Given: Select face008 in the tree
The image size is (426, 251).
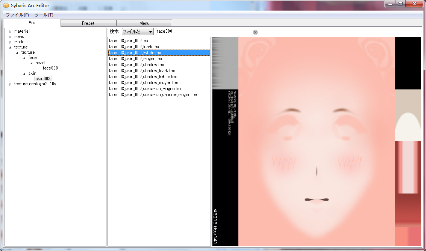Looking at the screenshot, I should [50, 68].
